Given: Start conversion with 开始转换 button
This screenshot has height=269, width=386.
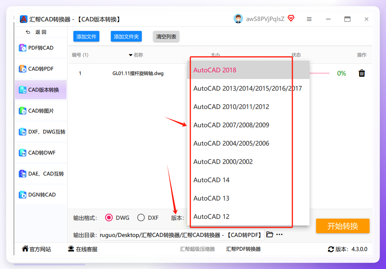Looking at the screenshot, I should 343,226.
